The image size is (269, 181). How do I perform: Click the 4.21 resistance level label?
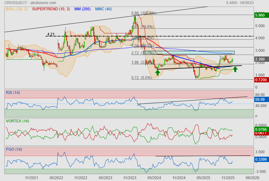click(51, 34)
